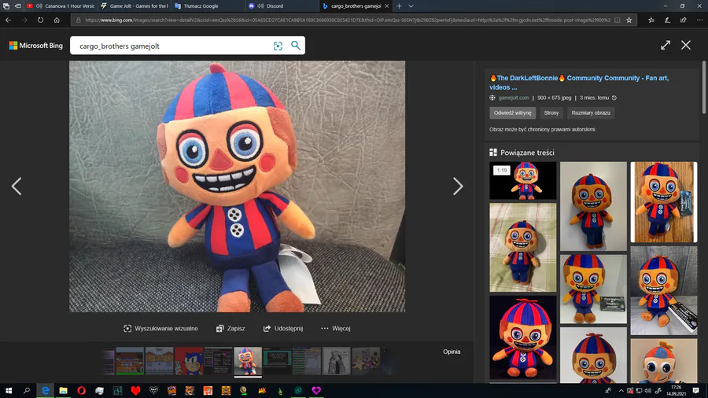Image resolution: width=708 pixels, height=398 pixels.
Task: Close the Bing image detail view
Action: [x=686, y=45]
